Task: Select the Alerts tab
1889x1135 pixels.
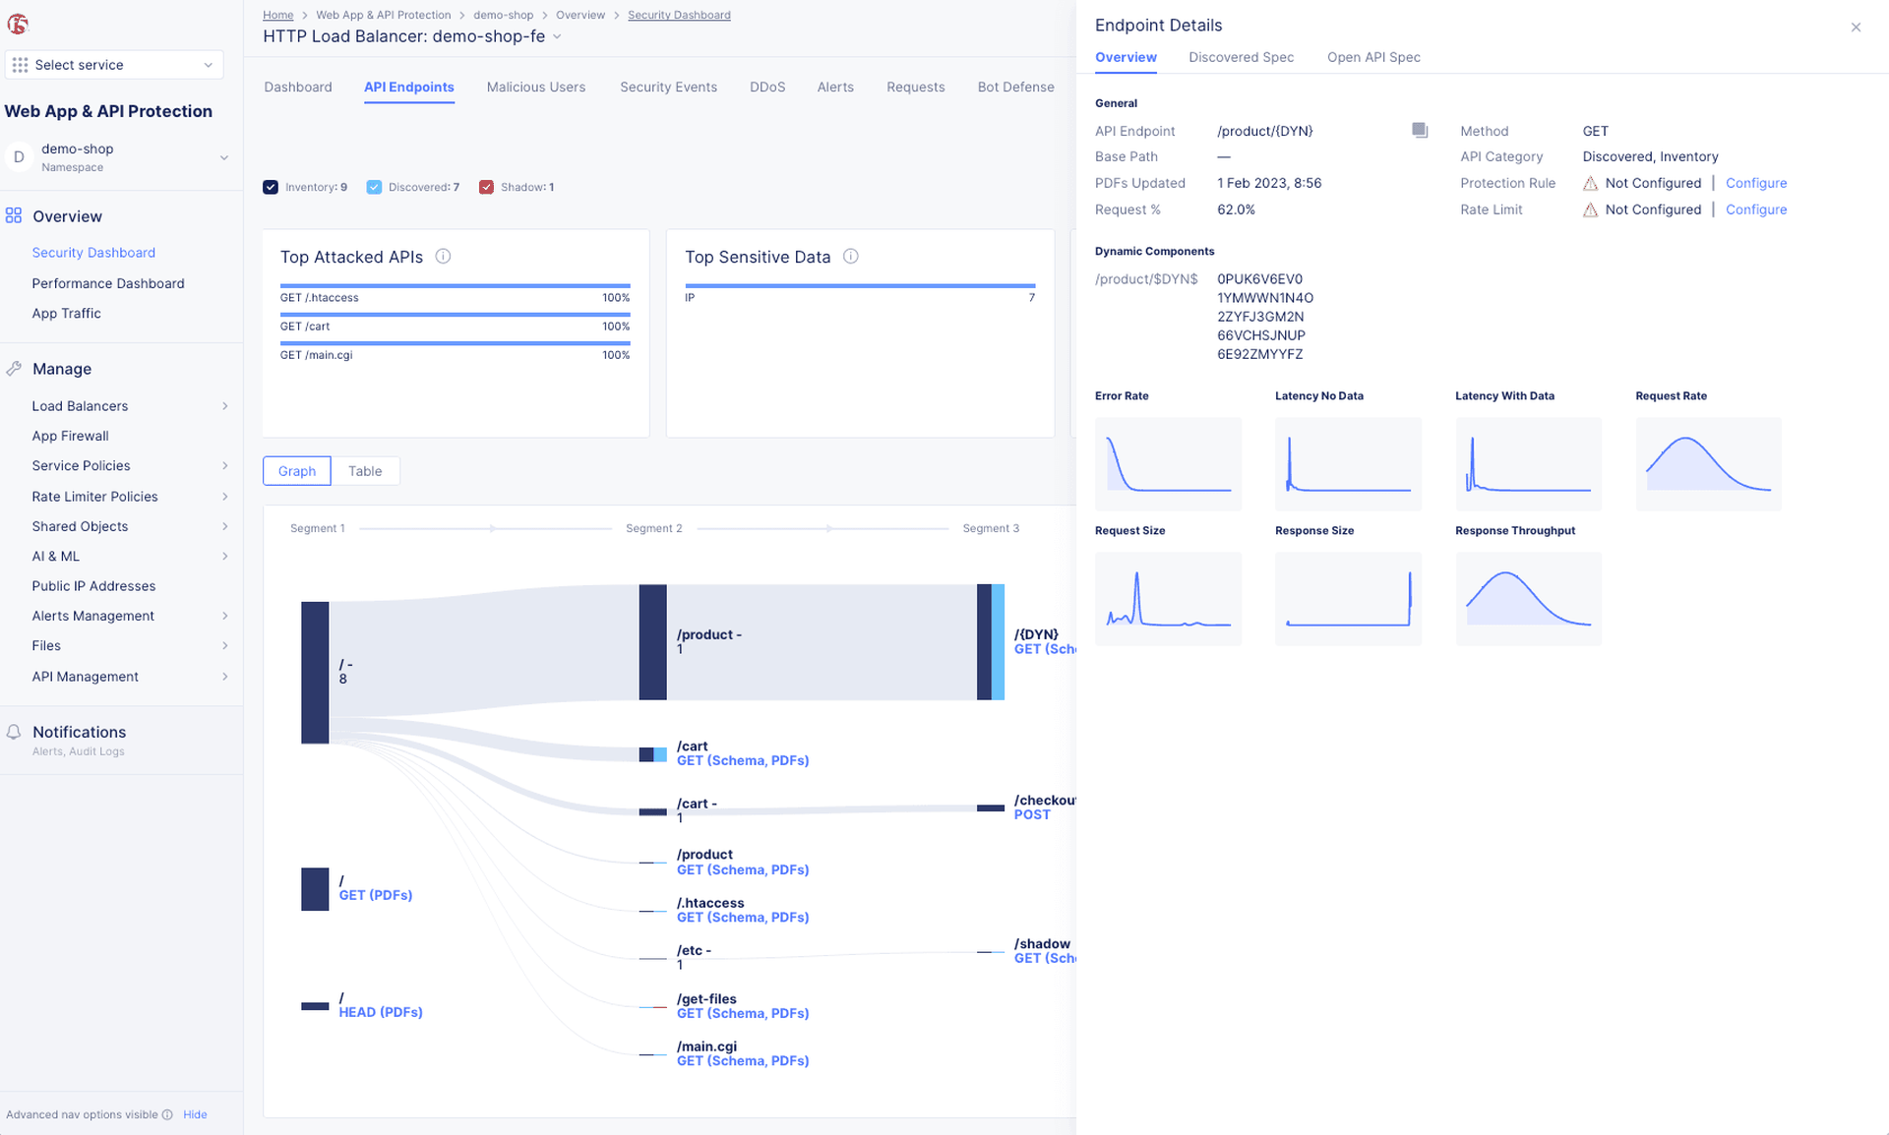Action: click(x=835, y=87)
